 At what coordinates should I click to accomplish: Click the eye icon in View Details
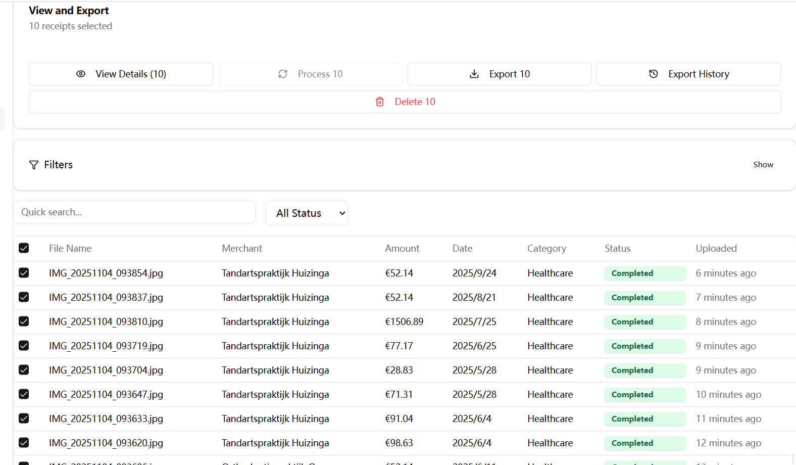coord(81,74)
